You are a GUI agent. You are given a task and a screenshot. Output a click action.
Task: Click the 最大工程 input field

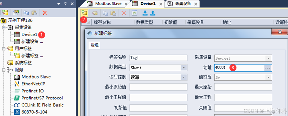click(243, 97)
